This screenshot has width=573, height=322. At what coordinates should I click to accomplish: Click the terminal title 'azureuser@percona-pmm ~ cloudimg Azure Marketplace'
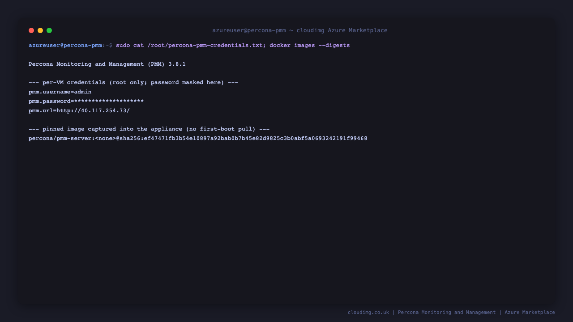pos(300,30)
